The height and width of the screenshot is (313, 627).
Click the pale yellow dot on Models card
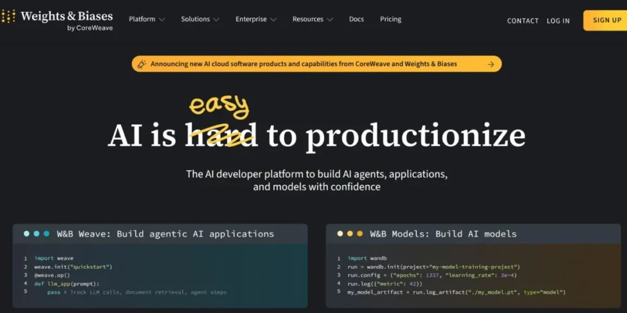[x=340, y=234]
